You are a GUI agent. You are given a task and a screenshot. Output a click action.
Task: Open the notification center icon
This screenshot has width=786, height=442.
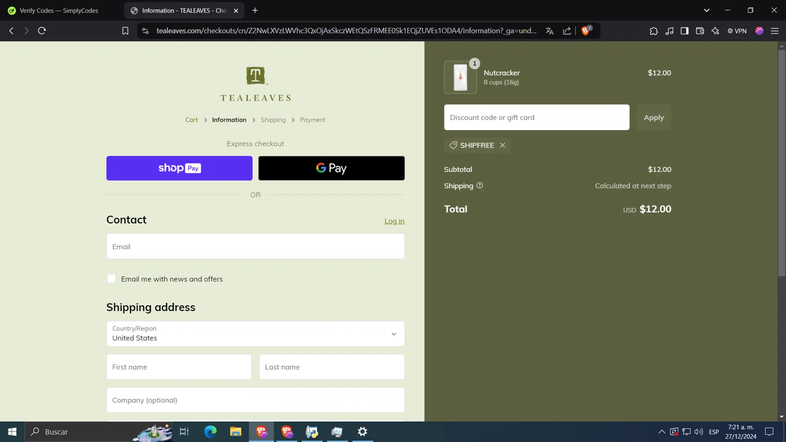pyautogui.click(x=769, y=432)
